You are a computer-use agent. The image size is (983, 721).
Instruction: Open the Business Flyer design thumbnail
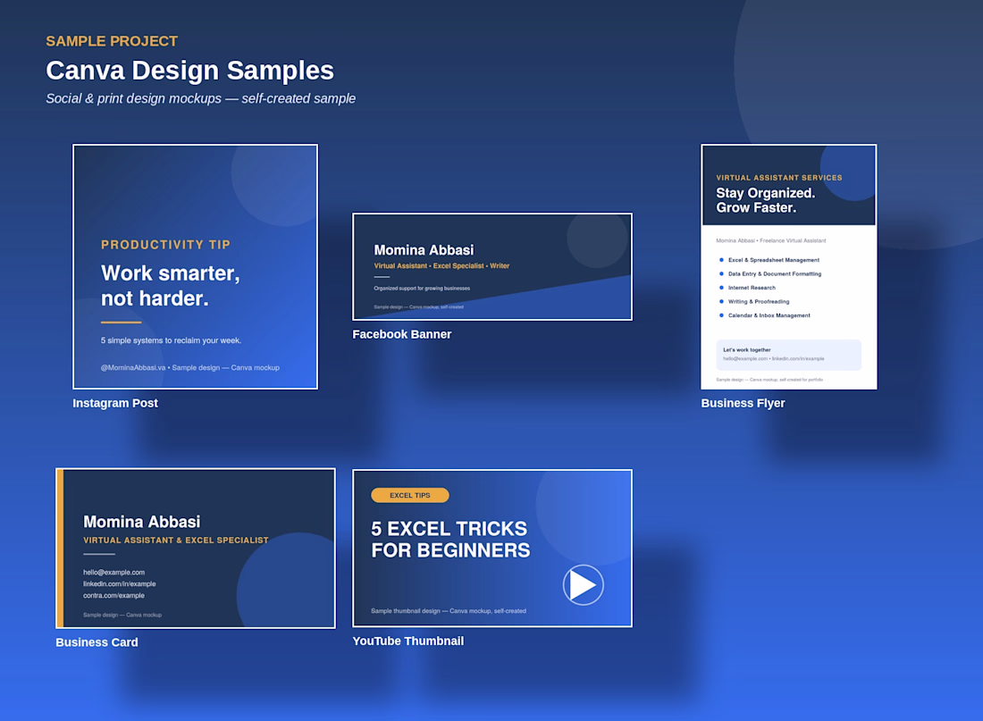(789, 267)
